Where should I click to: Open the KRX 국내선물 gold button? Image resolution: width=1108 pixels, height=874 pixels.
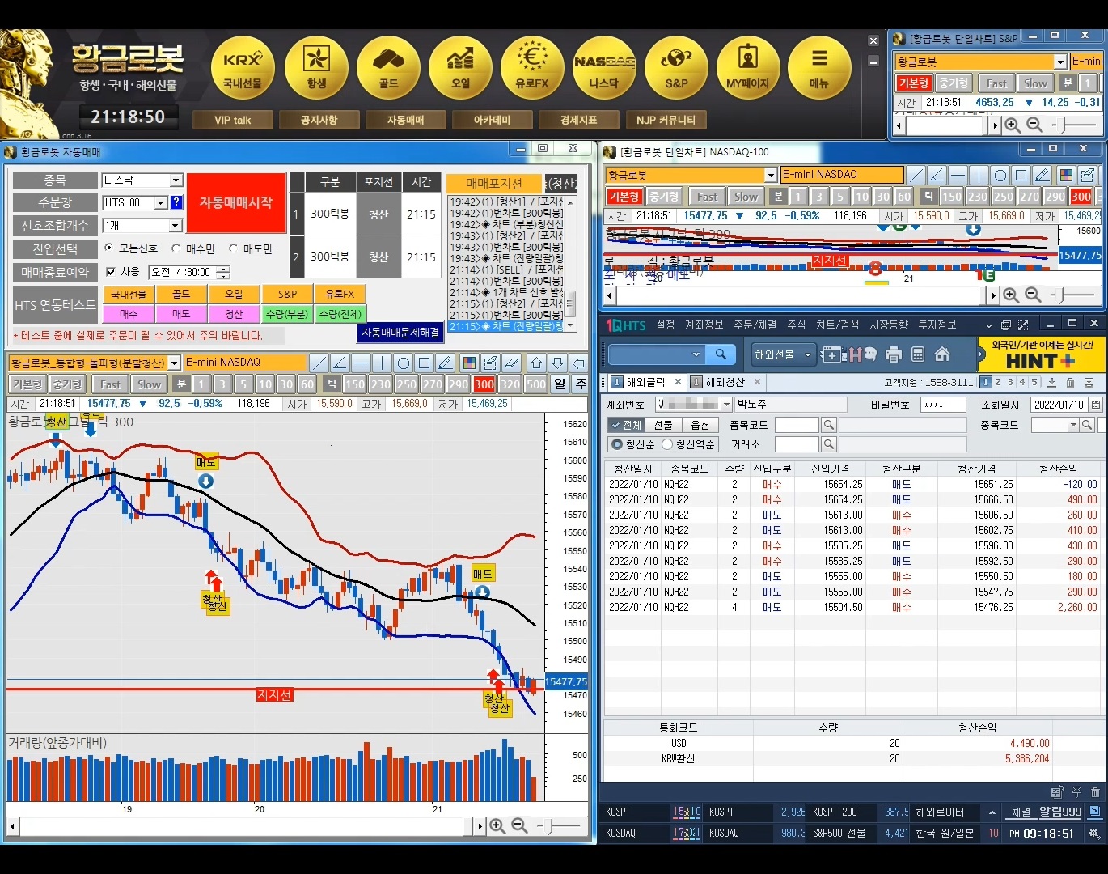point(243,68)
